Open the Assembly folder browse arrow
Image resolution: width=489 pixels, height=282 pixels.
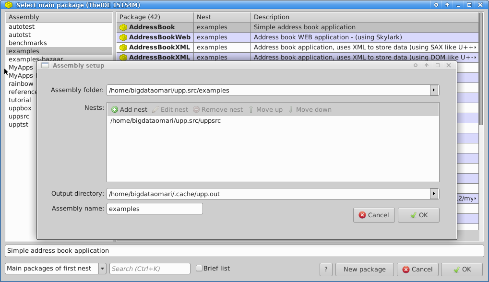[x=434, y=90]
